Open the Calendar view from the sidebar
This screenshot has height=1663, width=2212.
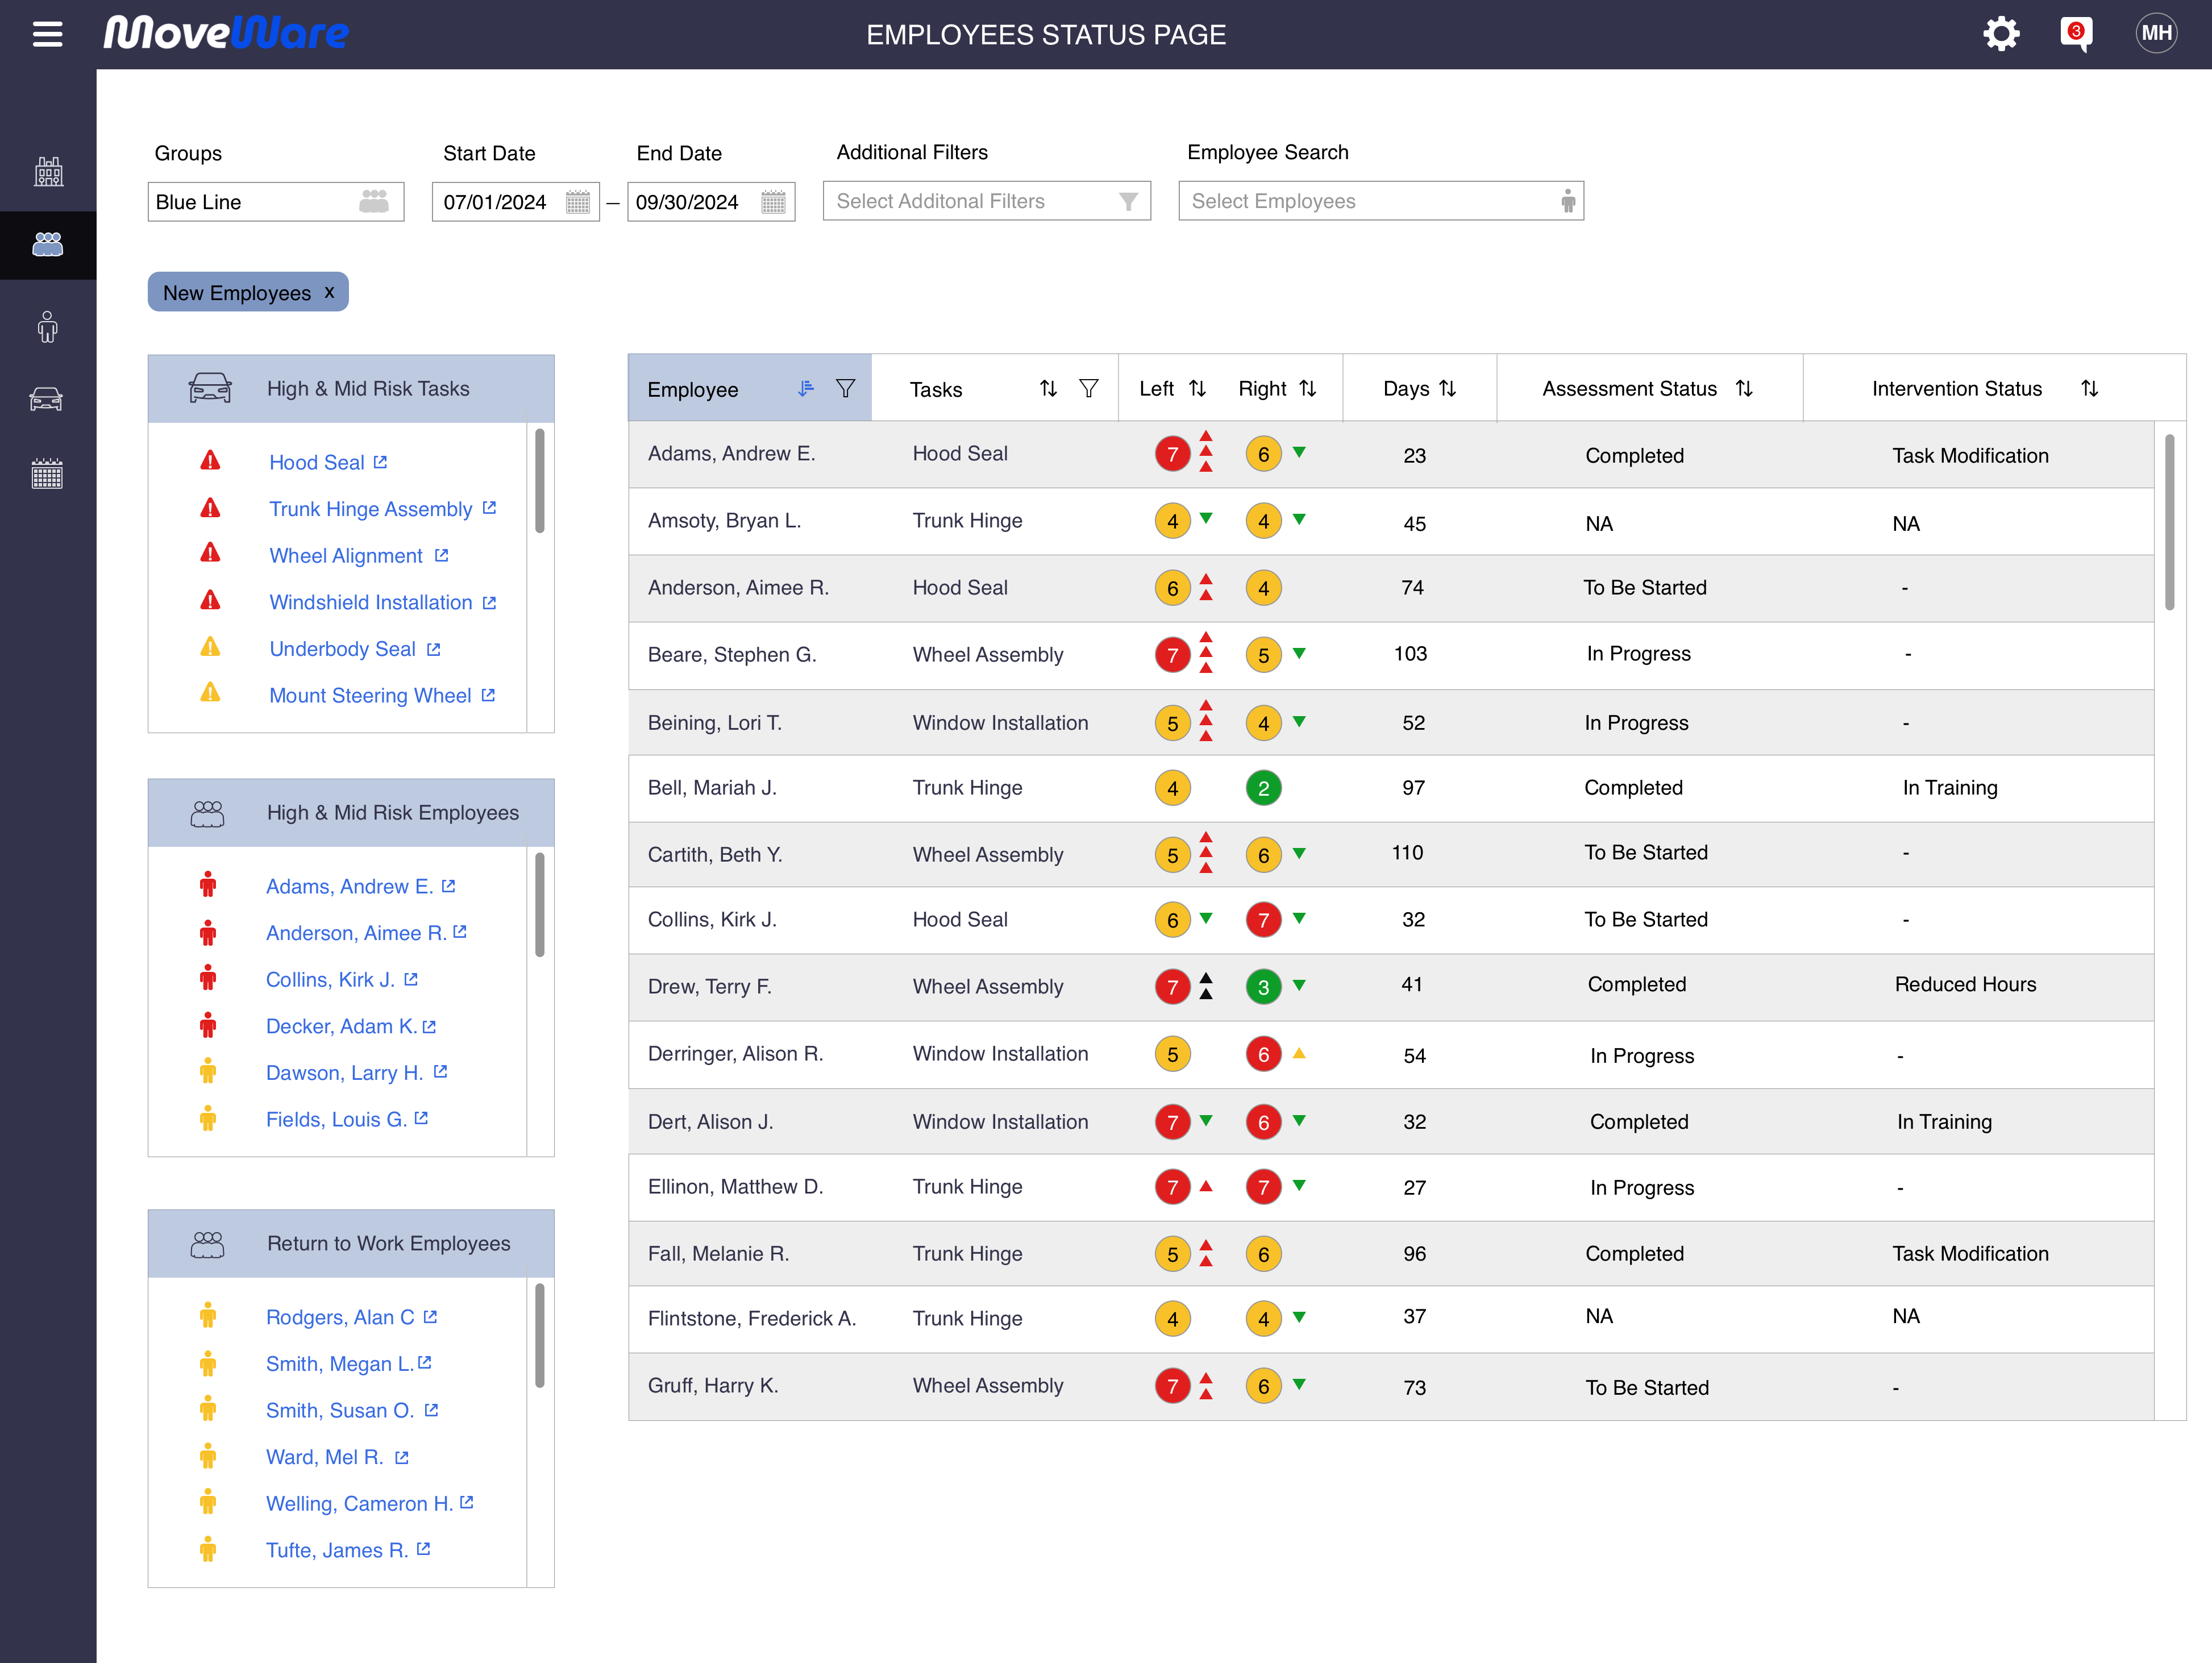tap(47, 473)
